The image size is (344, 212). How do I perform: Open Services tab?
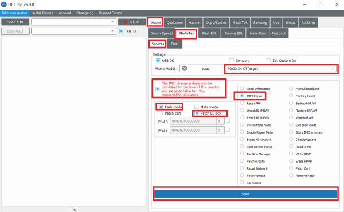click(x=158, y=44)
